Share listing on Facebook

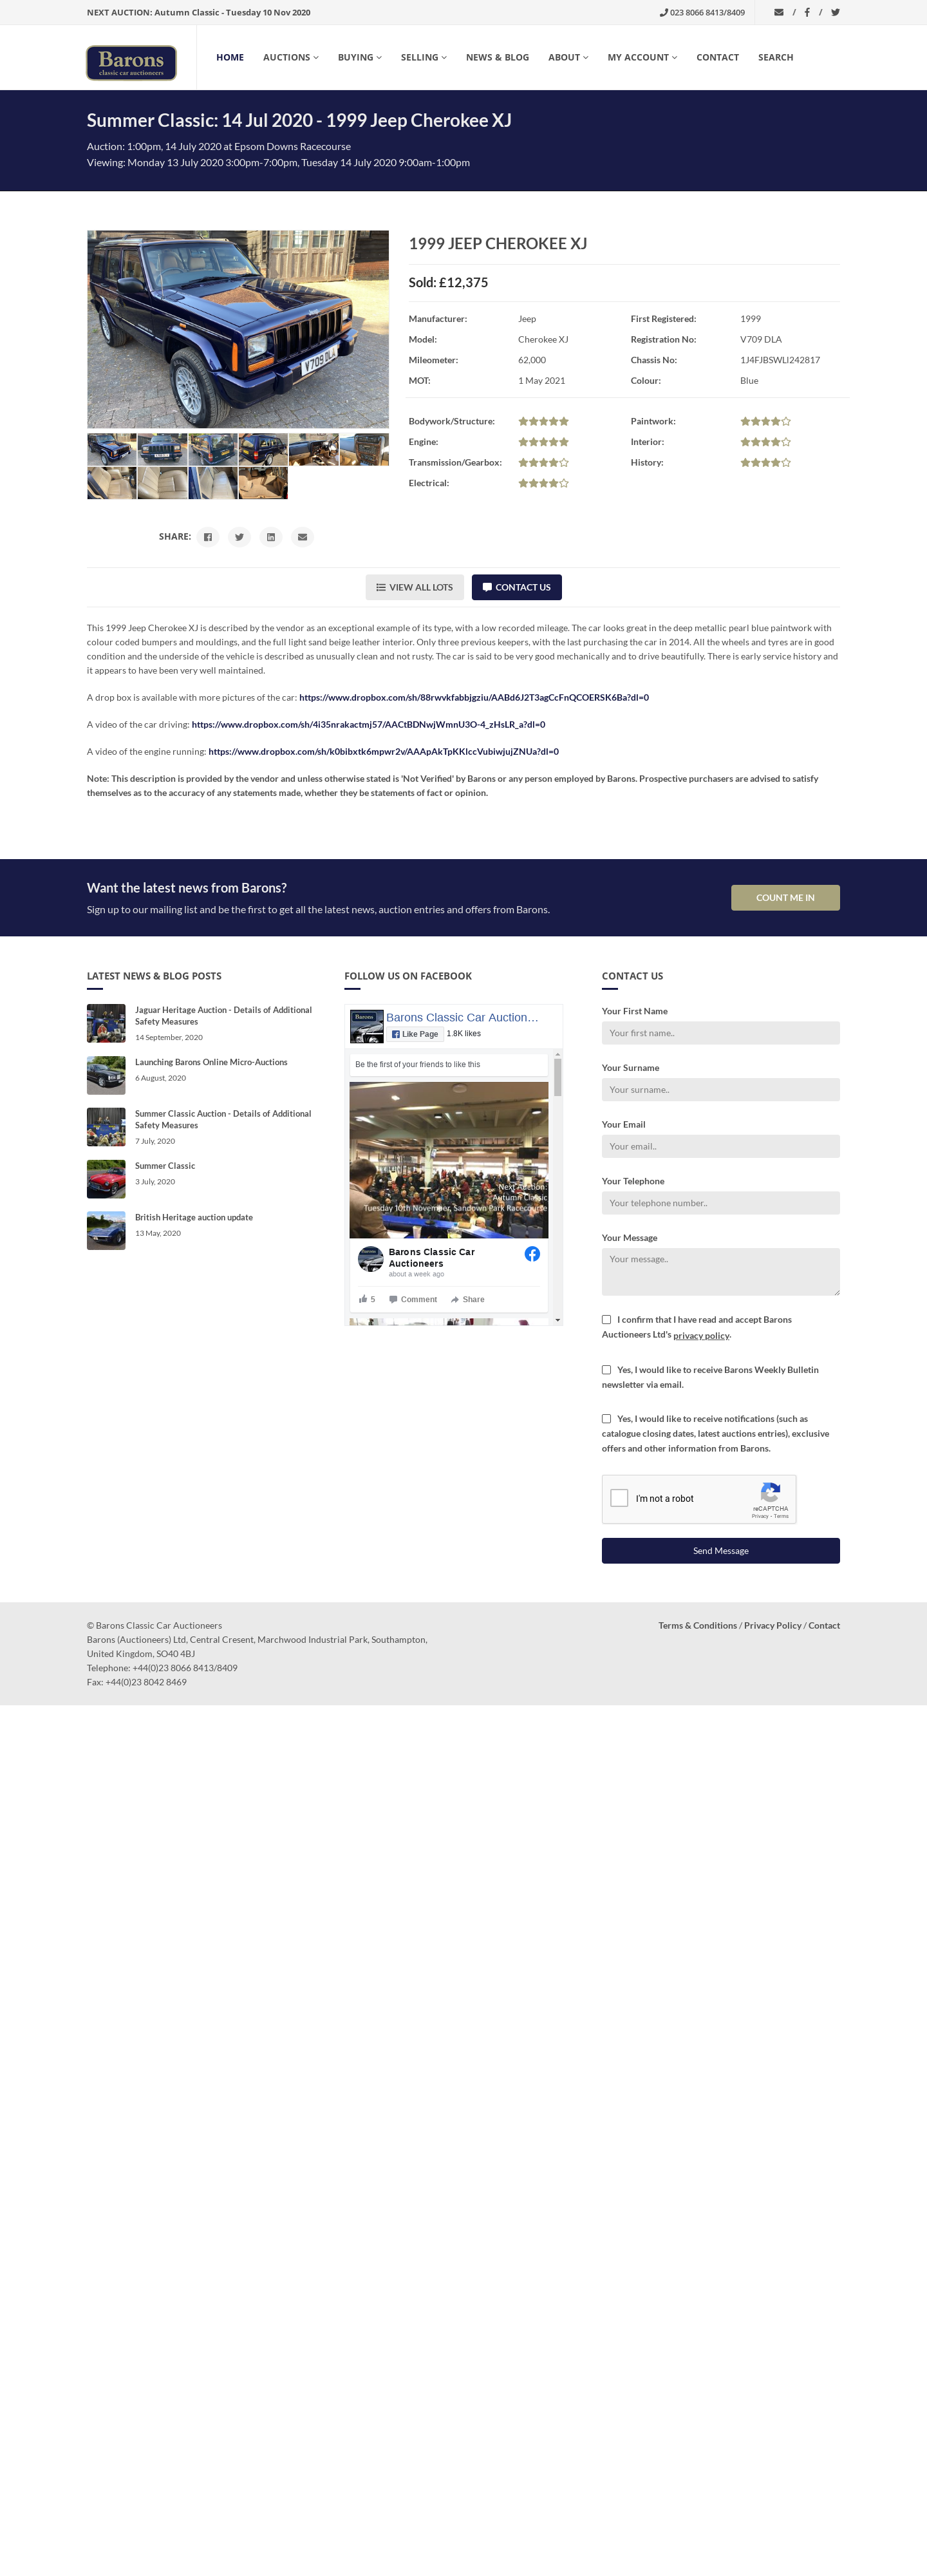point(208,537)
